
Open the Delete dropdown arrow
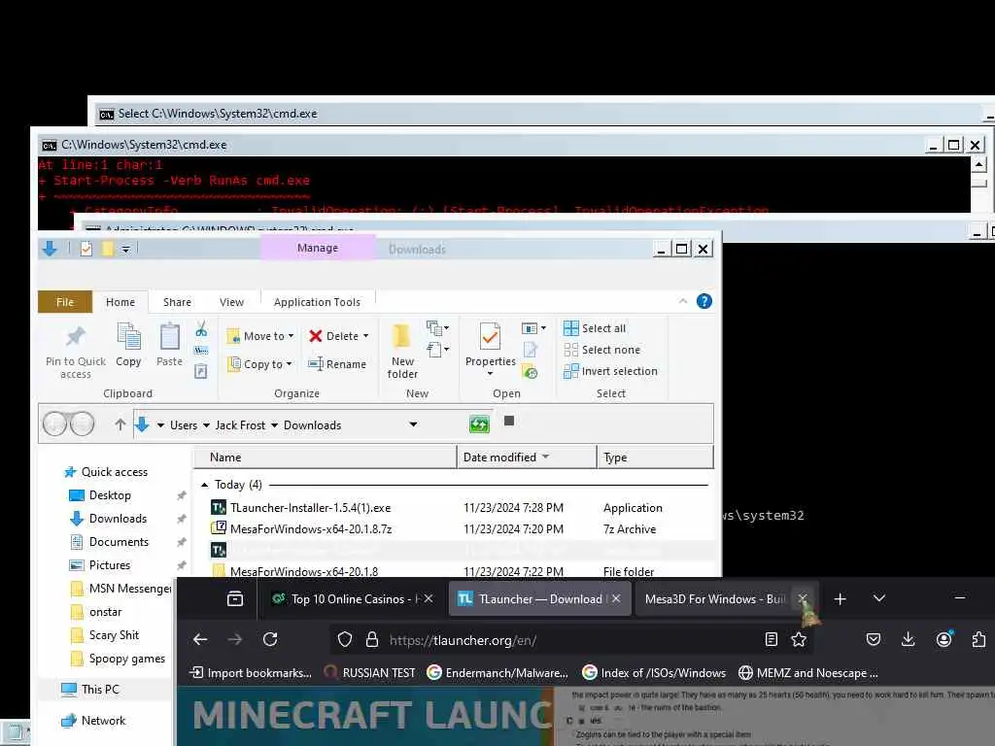pos(365,336)
